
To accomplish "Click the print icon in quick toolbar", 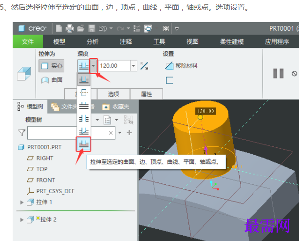I will point(70,29).
